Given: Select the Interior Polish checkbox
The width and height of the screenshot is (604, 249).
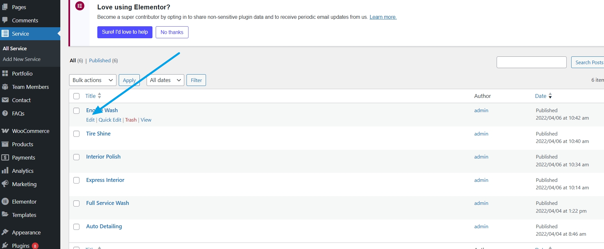Looking at the screenshot, I should point(77,157).
